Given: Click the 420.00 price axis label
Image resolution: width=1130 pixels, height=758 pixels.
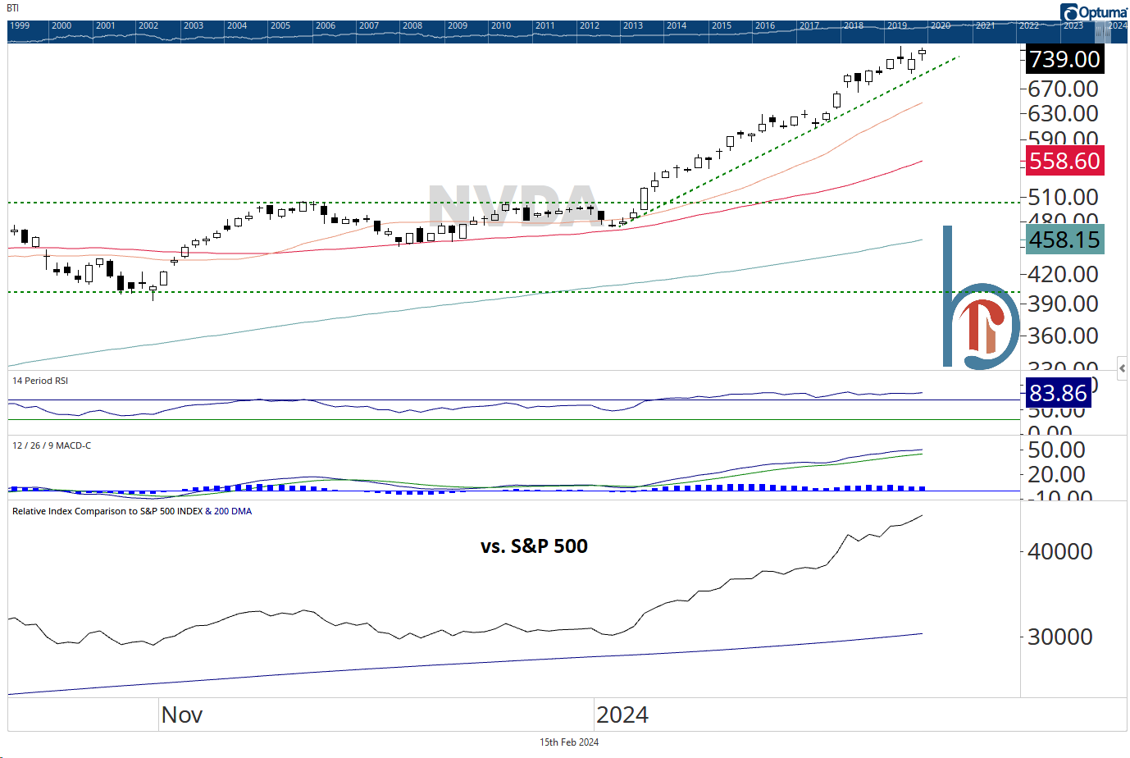Looking at the screenshot, I should (1064, 274).
